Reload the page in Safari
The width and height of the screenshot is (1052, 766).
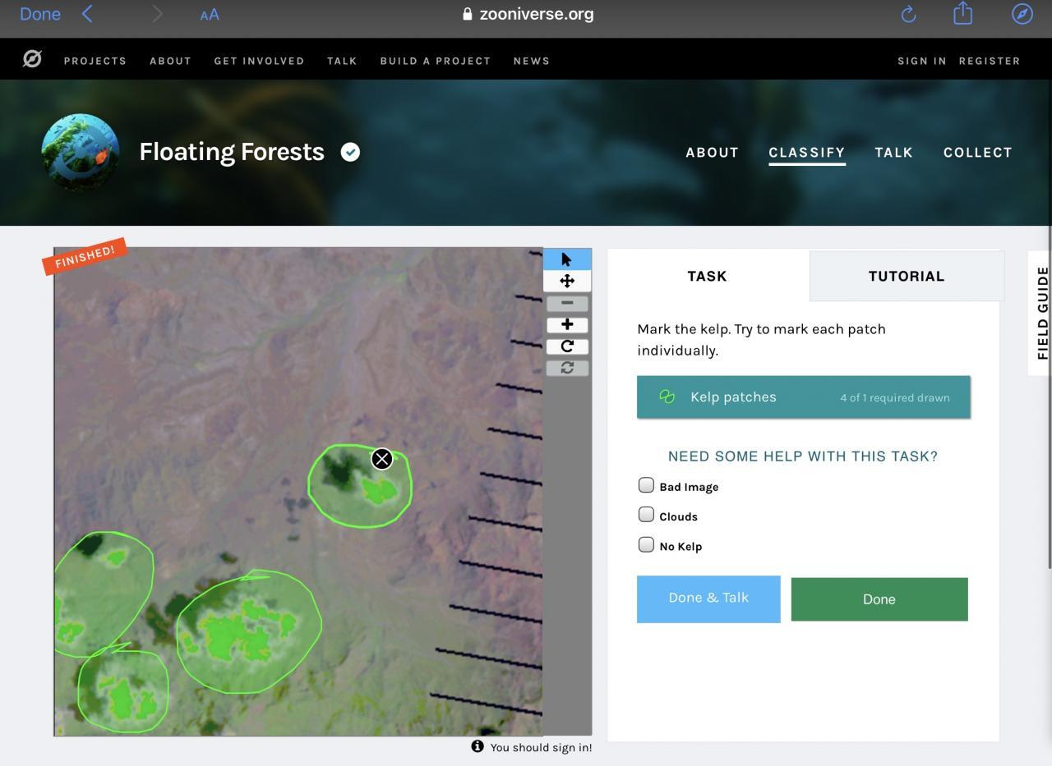(x=908, y=14)
